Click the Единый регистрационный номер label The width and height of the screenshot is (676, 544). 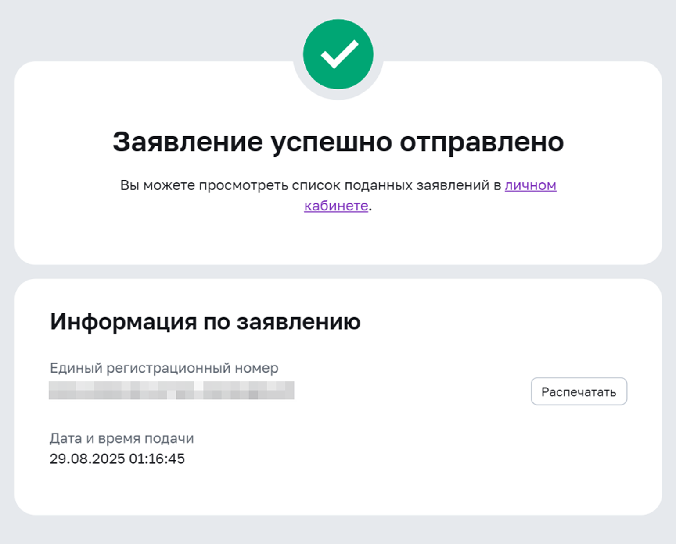165,368
